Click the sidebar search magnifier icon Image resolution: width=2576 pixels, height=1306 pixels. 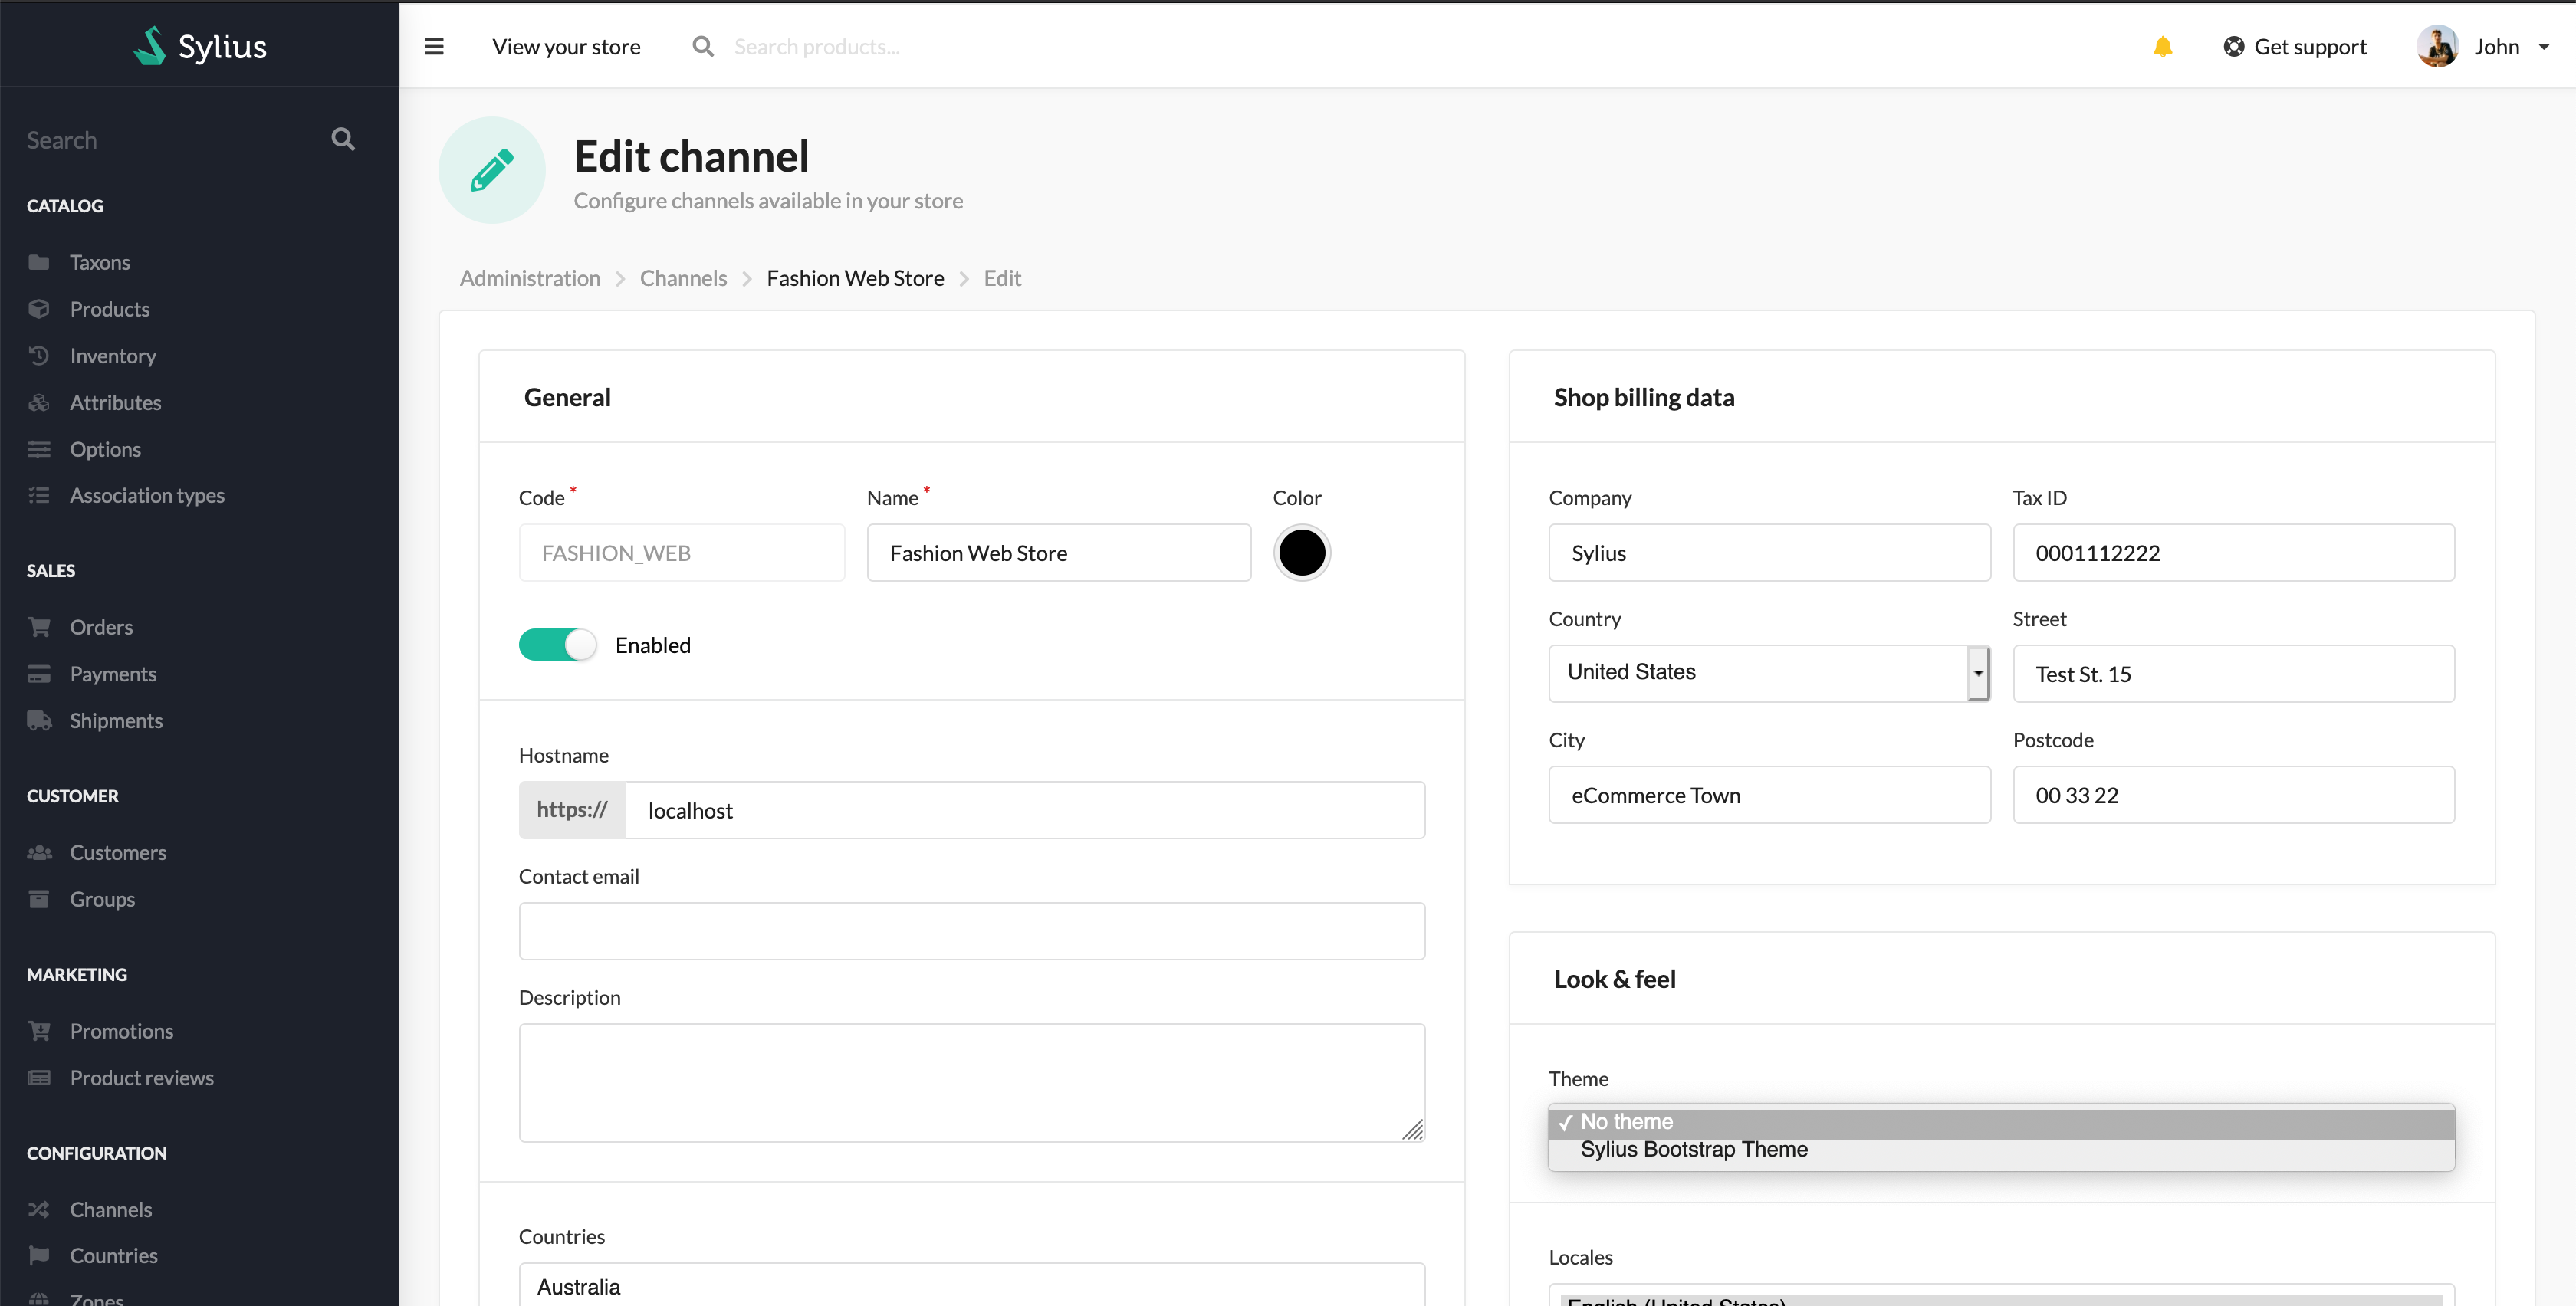tap(343, 139)
